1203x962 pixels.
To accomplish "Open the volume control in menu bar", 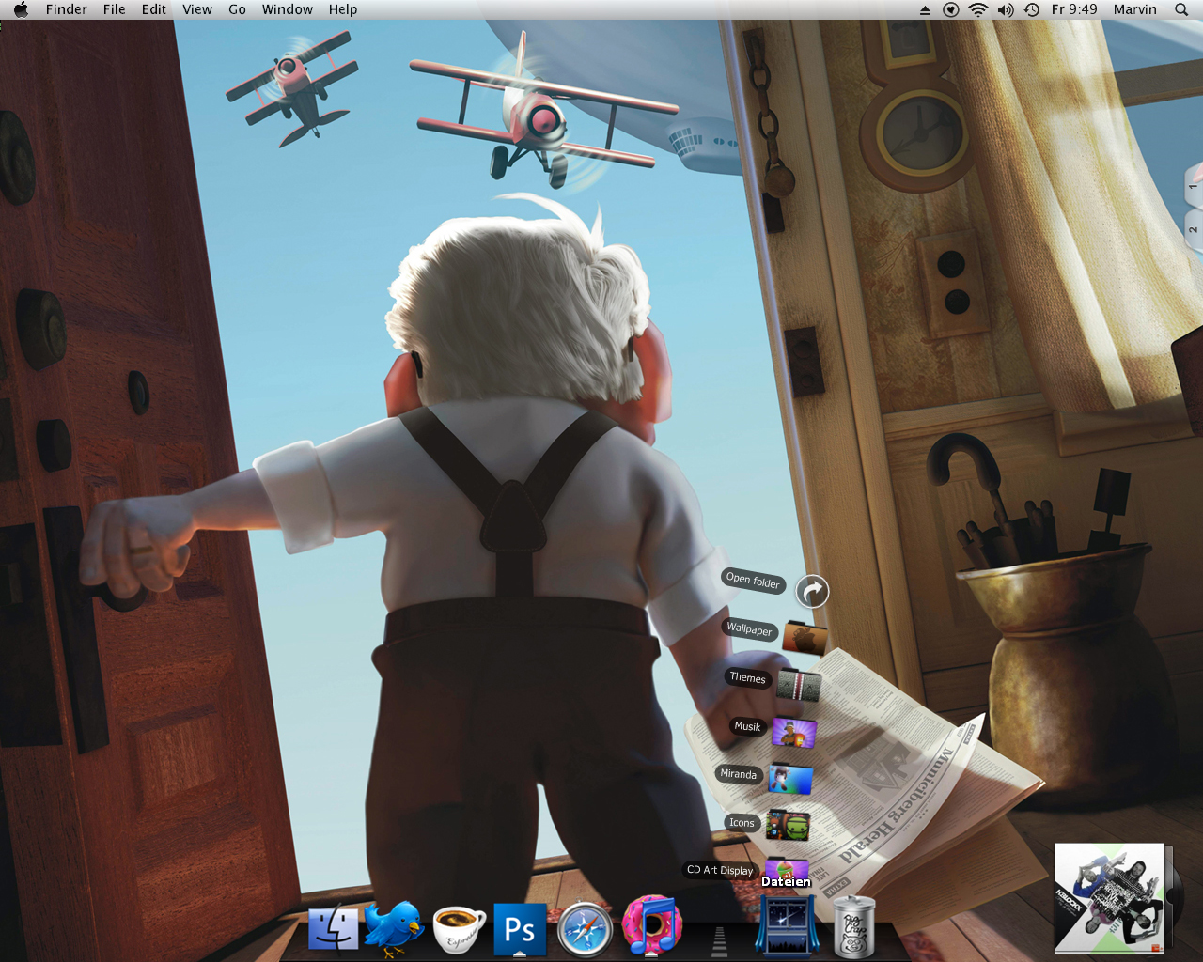I will coord(1006,9).
